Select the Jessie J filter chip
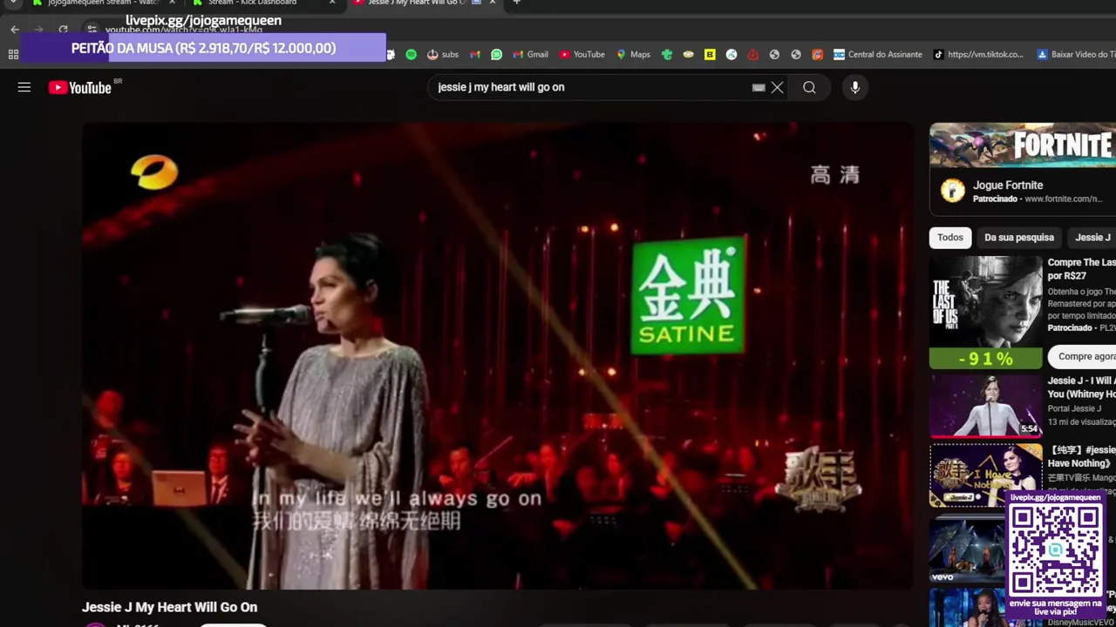1116x627 pixels. [1092, 237]
